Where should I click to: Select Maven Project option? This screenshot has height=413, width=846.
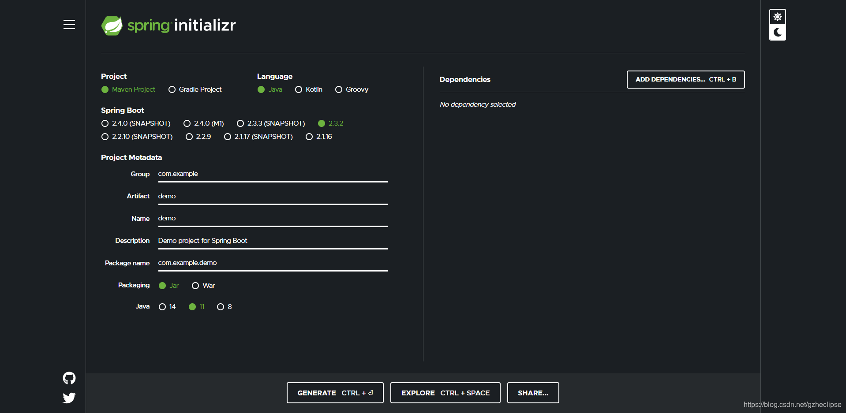click(x=128, y=89)
